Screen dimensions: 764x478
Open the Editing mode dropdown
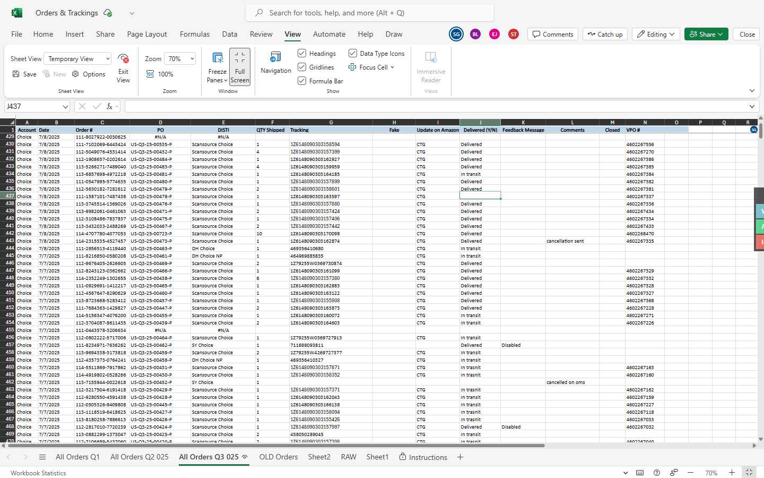[656, 34]
